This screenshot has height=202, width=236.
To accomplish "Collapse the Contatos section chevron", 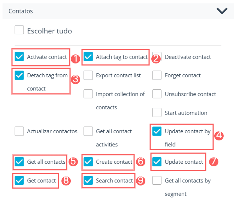I will point(222,11).
